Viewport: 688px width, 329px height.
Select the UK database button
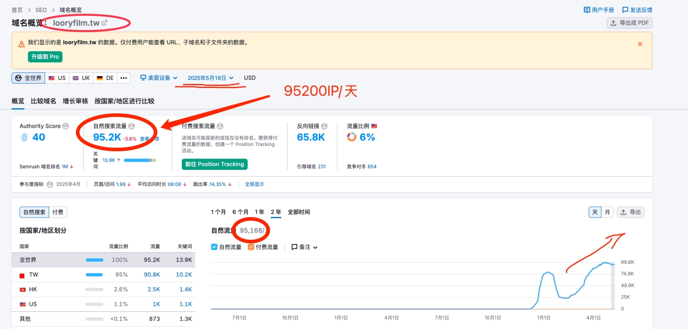81,78
